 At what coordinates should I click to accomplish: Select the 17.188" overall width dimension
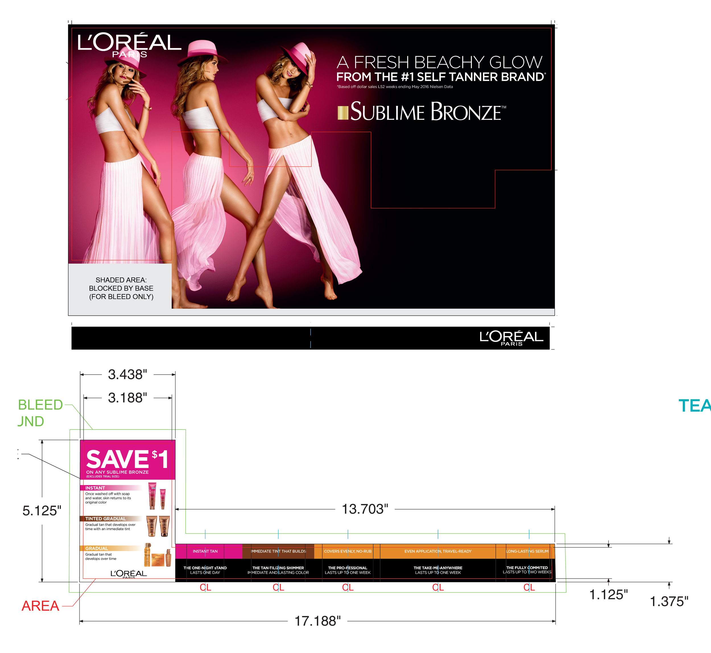tap(317, 621)
